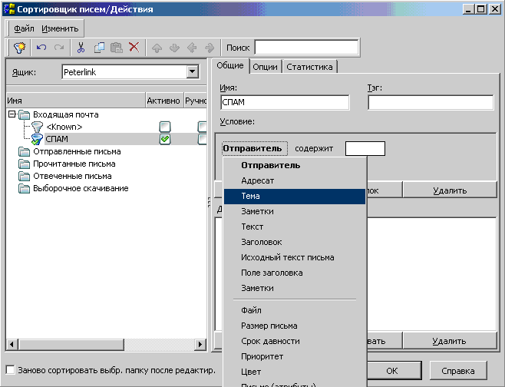Viewport: 505px width, 387px height.
Task: Click the red X delete icon
Action: point(134,48)
